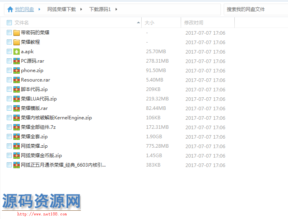
Task: Click the archive icon for 网狐荣耀金币版.zip
Action: pyautogui.click(x=17, y=156)
